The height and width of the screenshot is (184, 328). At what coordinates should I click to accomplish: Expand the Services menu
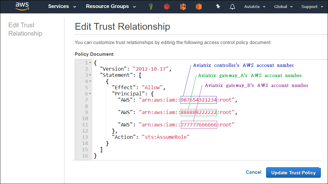[x=62, y=7]
